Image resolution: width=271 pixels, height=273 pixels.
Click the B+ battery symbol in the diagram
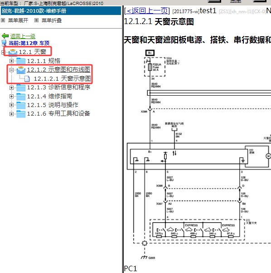(x=150, y=53)
